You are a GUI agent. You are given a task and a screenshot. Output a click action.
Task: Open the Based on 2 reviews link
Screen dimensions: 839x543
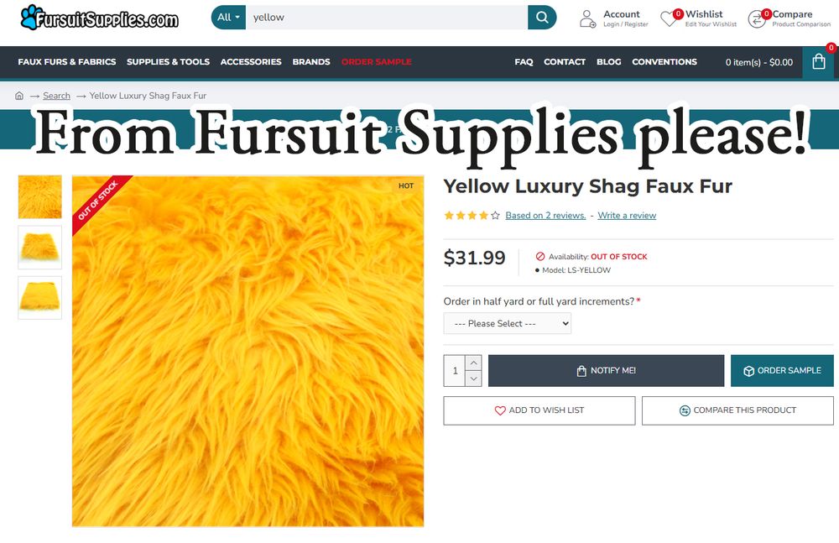click(545, 216)
